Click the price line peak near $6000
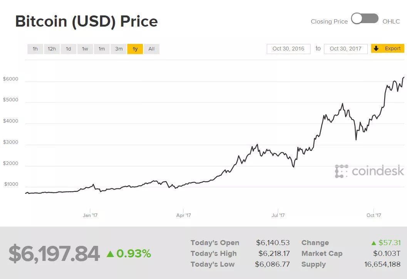Viewport: 407px width, 279px height. [404, 77]
